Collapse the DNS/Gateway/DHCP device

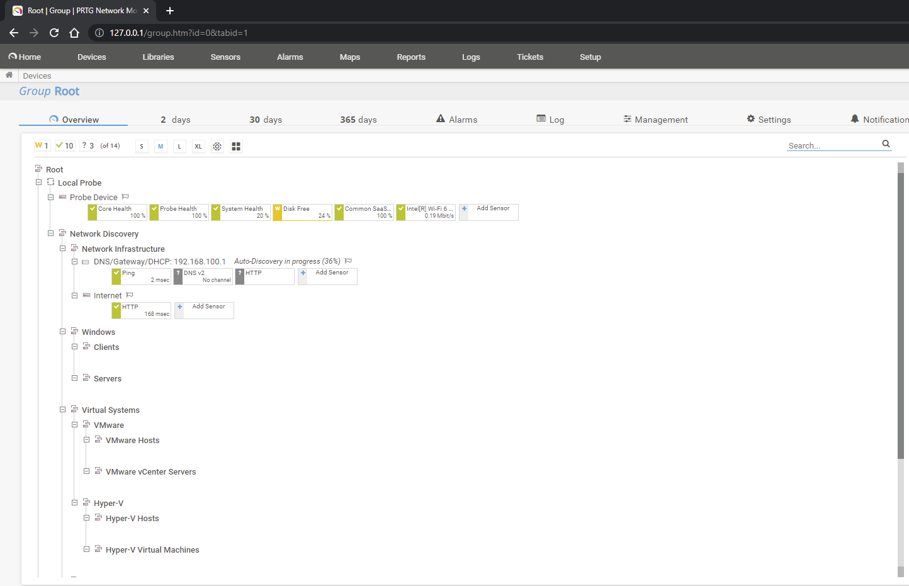(x=74, y=261)
